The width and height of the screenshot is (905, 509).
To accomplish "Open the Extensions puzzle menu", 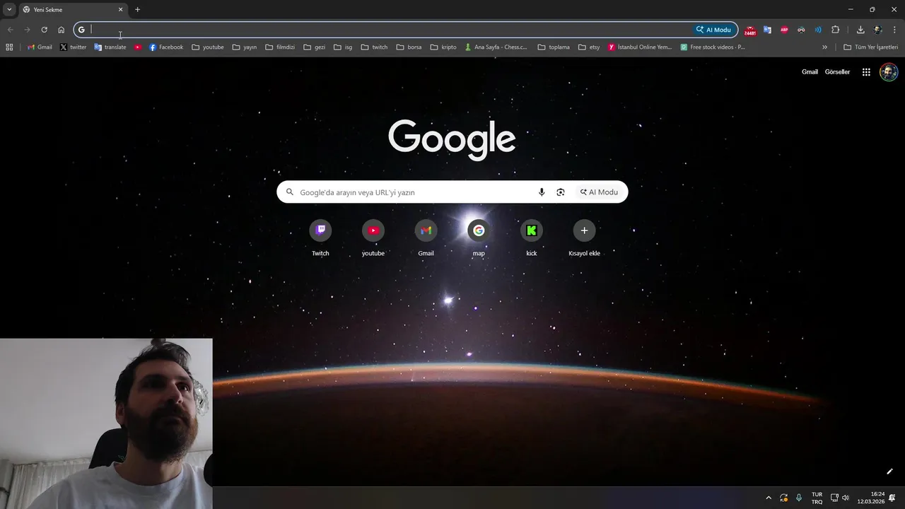I will [x=835, y=30].
